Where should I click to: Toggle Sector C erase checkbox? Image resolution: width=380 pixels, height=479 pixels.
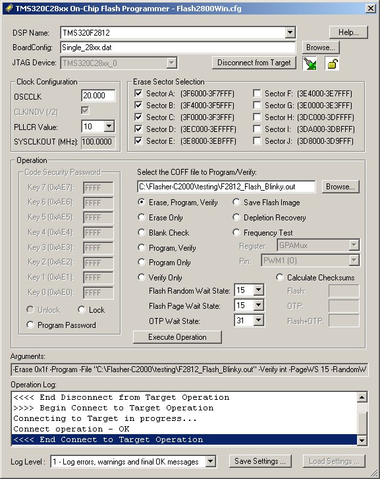138,117
